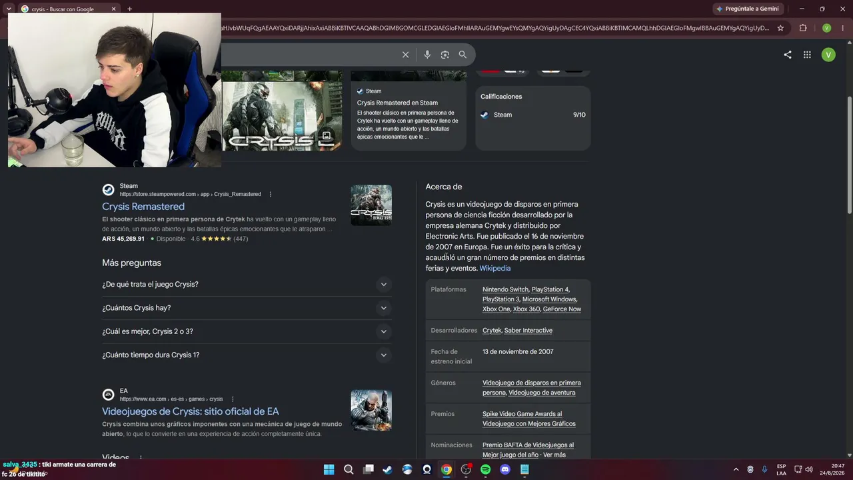Open the Steam favicon beside the Steam result
The image size is (853, 480).
pos(108,190)
